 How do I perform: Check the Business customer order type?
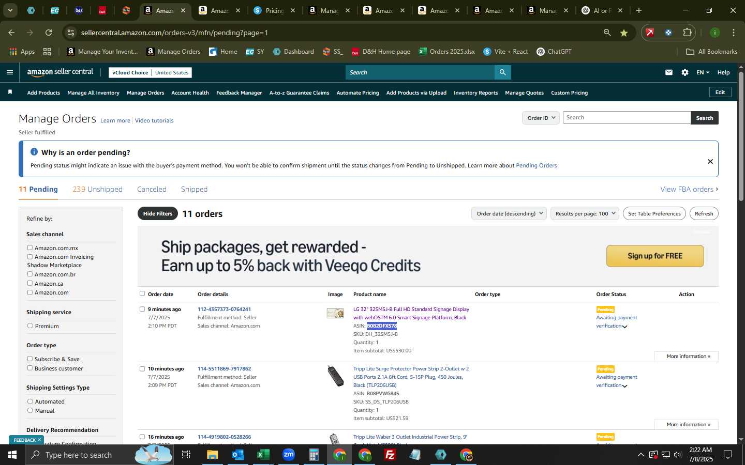pos(30,368)
